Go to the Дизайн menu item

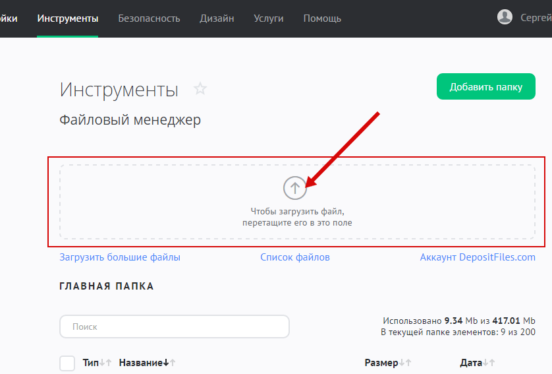click(x=217, y=18)
